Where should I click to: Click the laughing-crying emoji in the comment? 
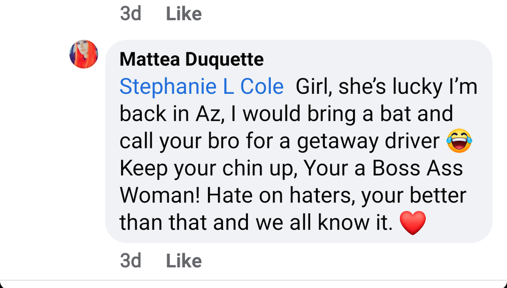pyautogui.click(x=459, y=141)
